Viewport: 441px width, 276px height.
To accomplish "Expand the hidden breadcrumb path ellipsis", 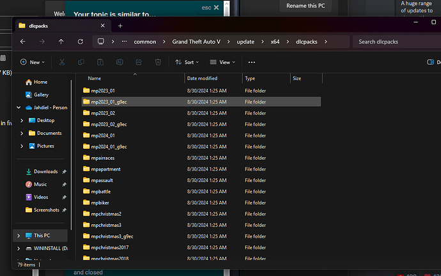I will tap(125, 42).
